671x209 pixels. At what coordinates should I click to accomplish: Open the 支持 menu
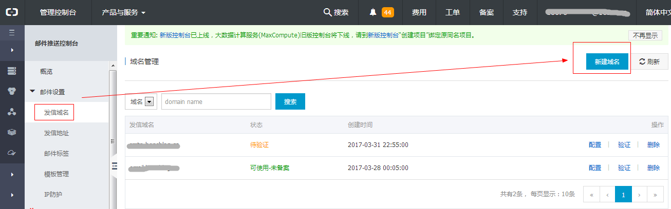coord(520,12)
